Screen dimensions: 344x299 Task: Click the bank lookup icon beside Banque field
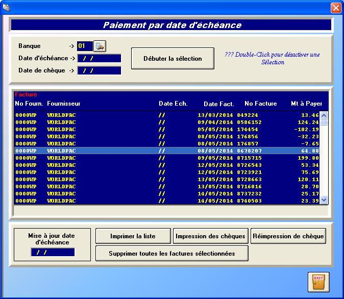pos(100,46)
